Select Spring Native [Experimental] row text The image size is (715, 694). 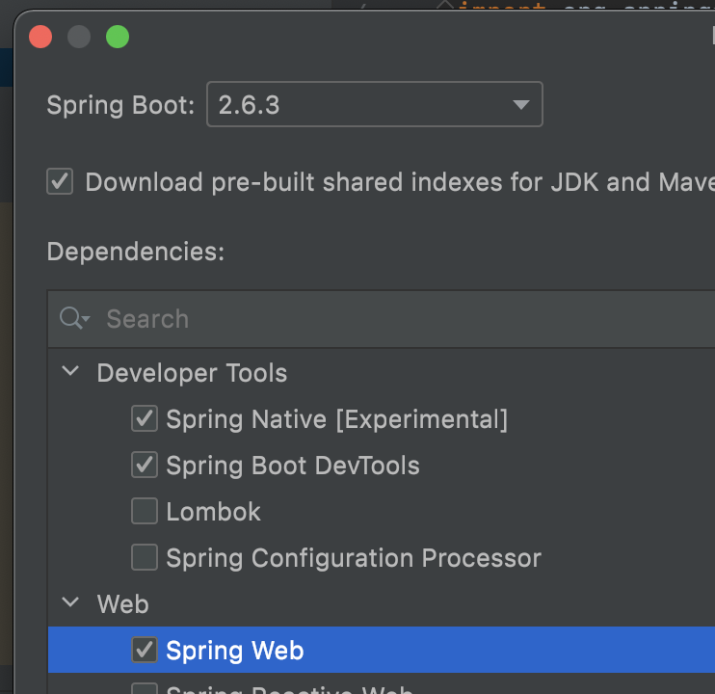click(337, 419)
